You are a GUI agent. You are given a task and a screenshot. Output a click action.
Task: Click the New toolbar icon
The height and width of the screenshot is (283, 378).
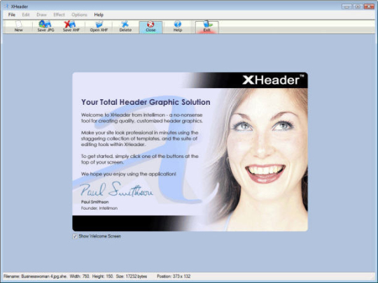[x=19, y=27]
